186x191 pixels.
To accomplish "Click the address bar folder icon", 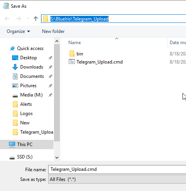I will [45, 19].
